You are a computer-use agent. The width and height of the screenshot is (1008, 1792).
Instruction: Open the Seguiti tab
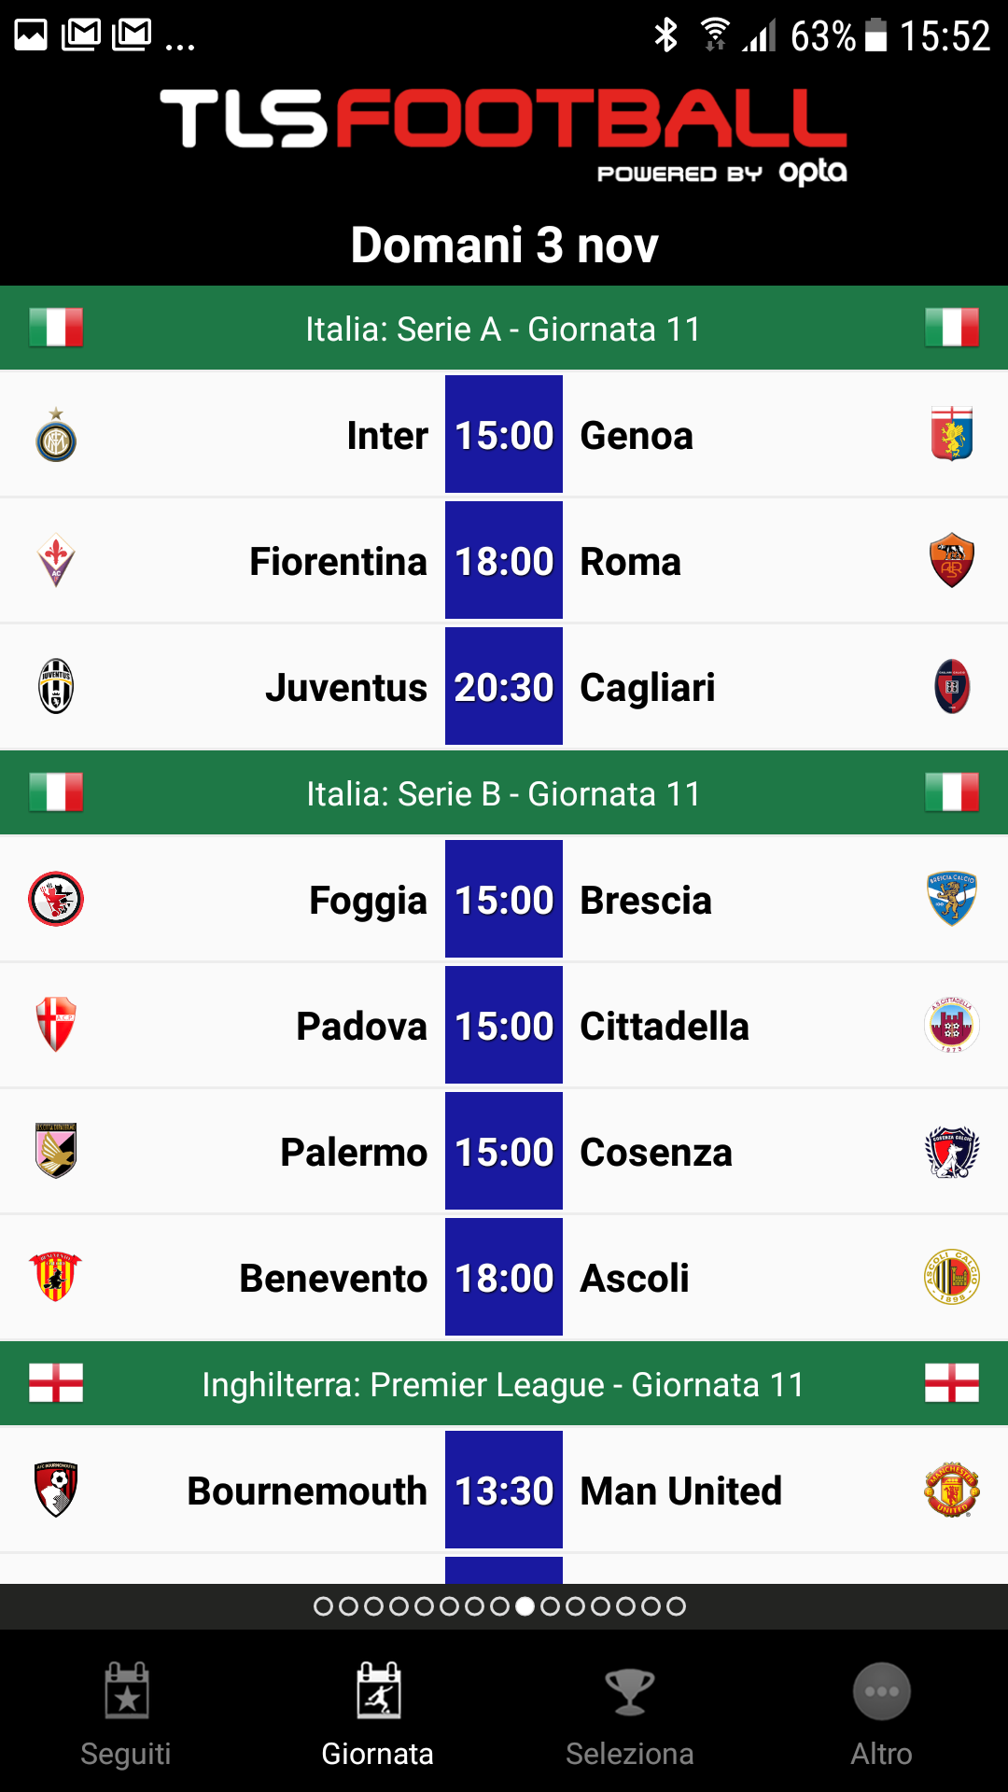coord(126,1715)
